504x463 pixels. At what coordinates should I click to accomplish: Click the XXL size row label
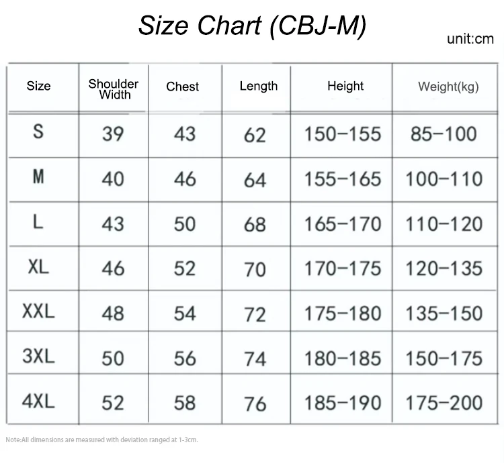(38, 312)
